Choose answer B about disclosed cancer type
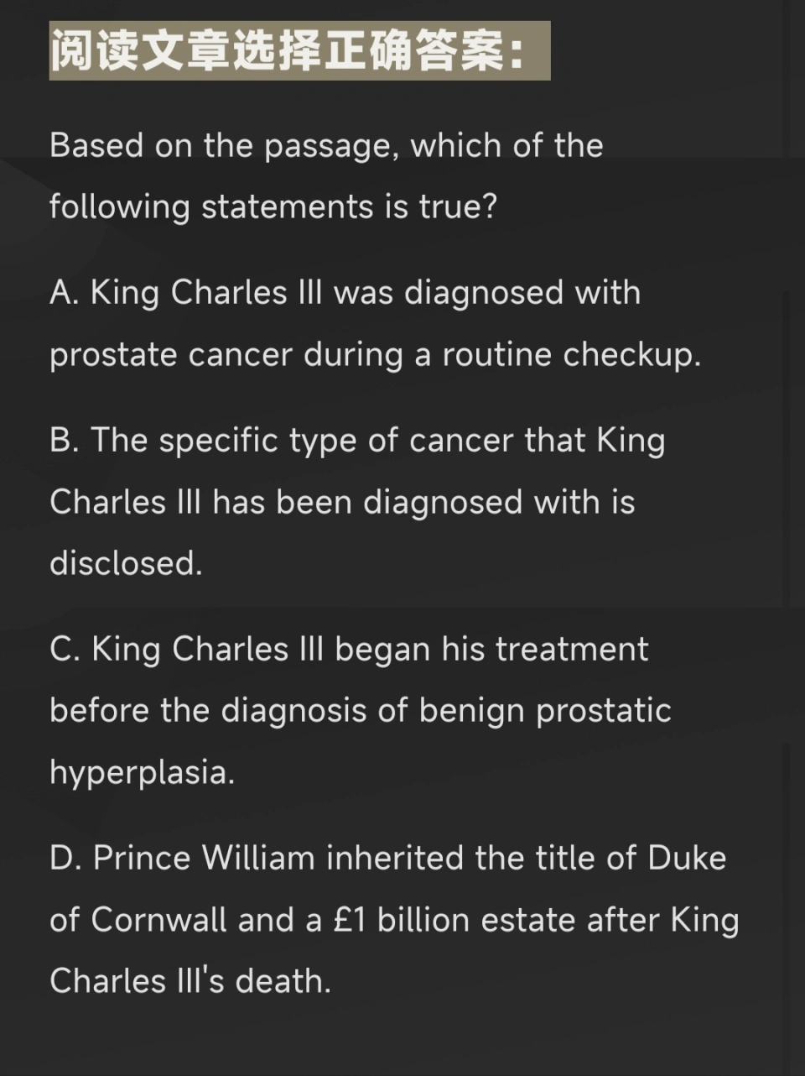The width and height of the screenshot is (805, 1076). click(357, 501)
